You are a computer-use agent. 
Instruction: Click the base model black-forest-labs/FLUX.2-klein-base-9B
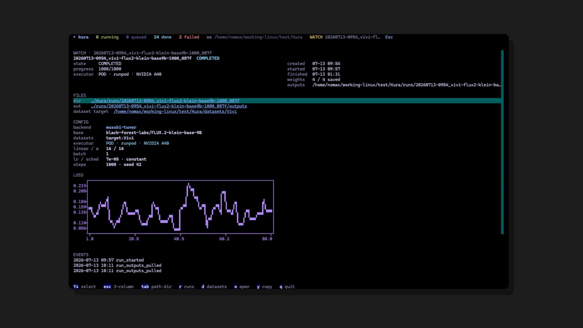pos(154,133)
